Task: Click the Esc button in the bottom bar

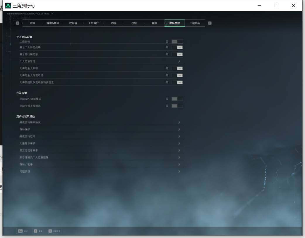Action: point(20,231)
